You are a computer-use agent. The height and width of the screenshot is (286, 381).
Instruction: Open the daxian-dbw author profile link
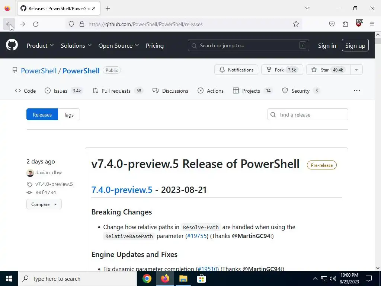pyautogui.click(x=49, y=173)
